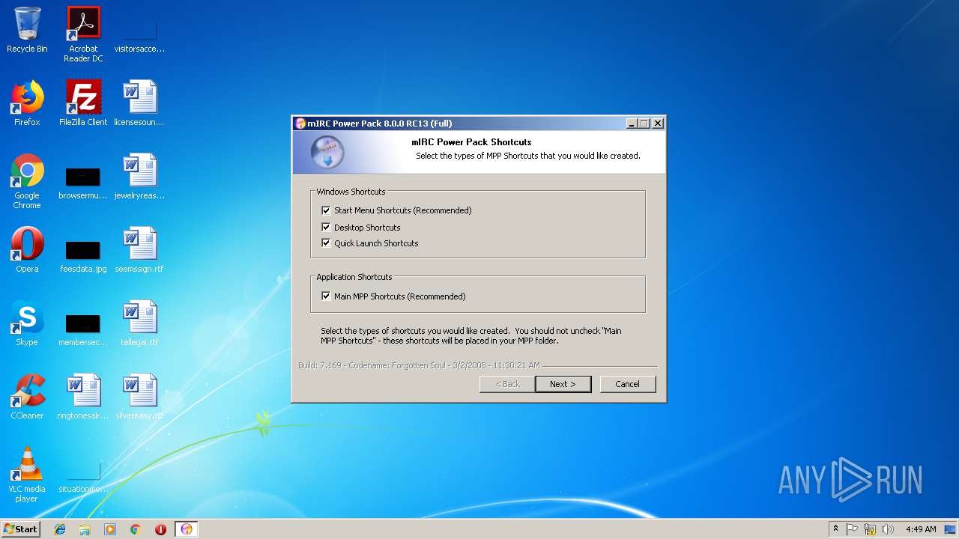Open the jewelryreas... Word document

pos(139,177)
